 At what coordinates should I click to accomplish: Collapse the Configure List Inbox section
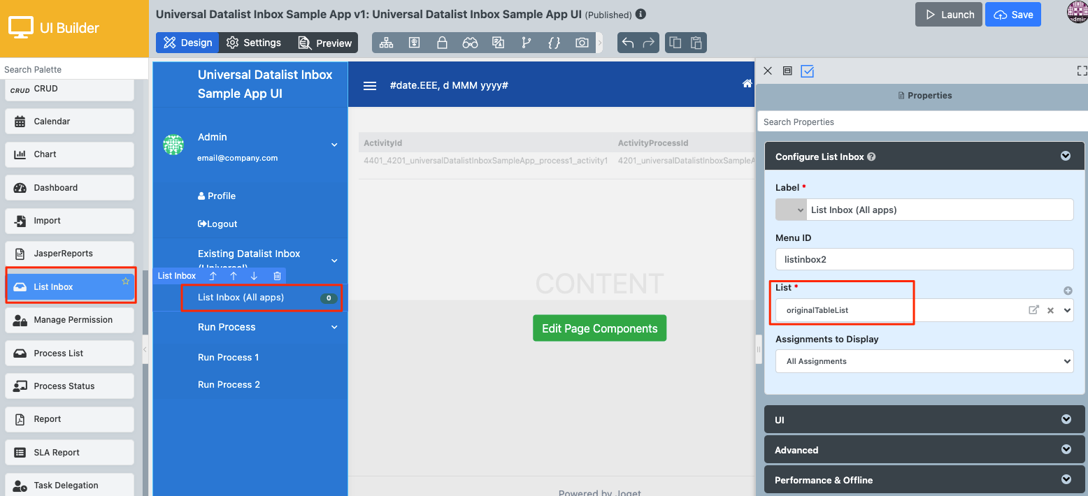[x=1065, y=156]
